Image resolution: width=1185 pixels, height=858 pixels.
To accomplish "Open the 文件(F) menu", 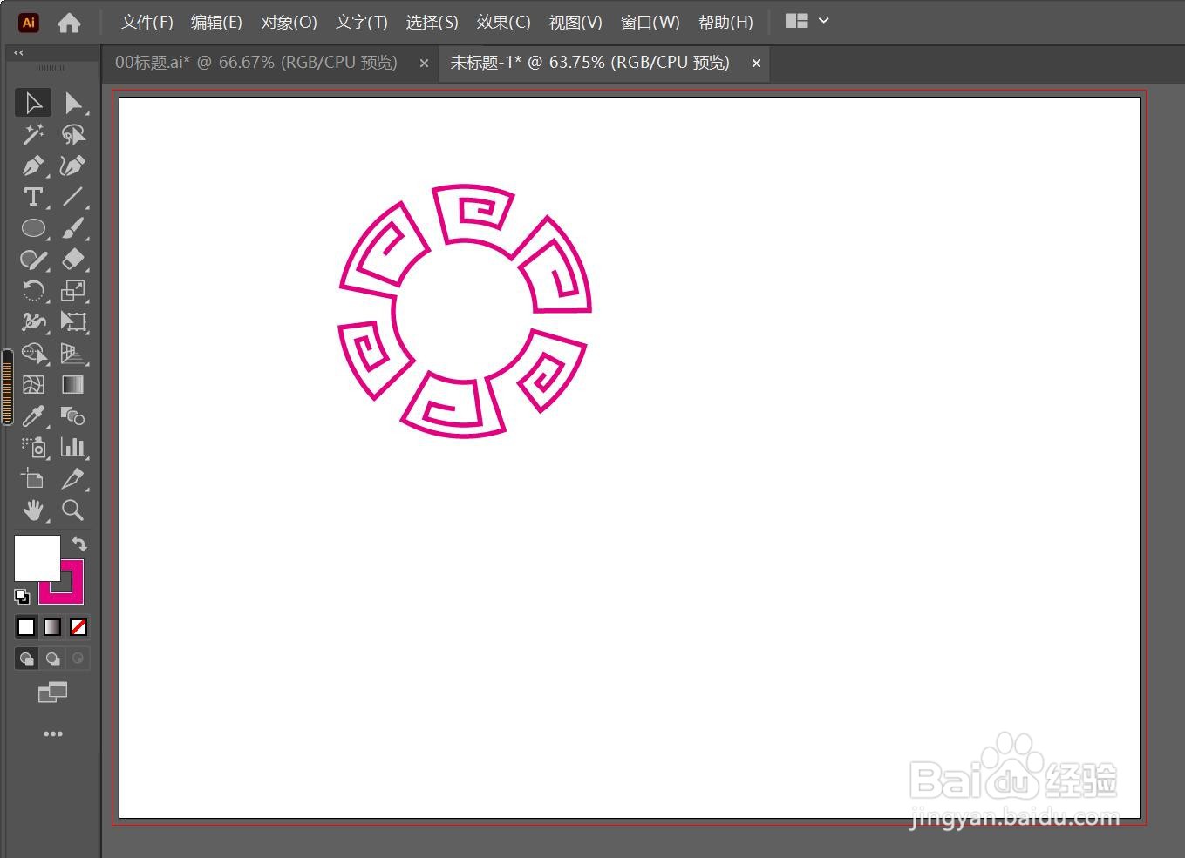I will (x=146, y=23).
